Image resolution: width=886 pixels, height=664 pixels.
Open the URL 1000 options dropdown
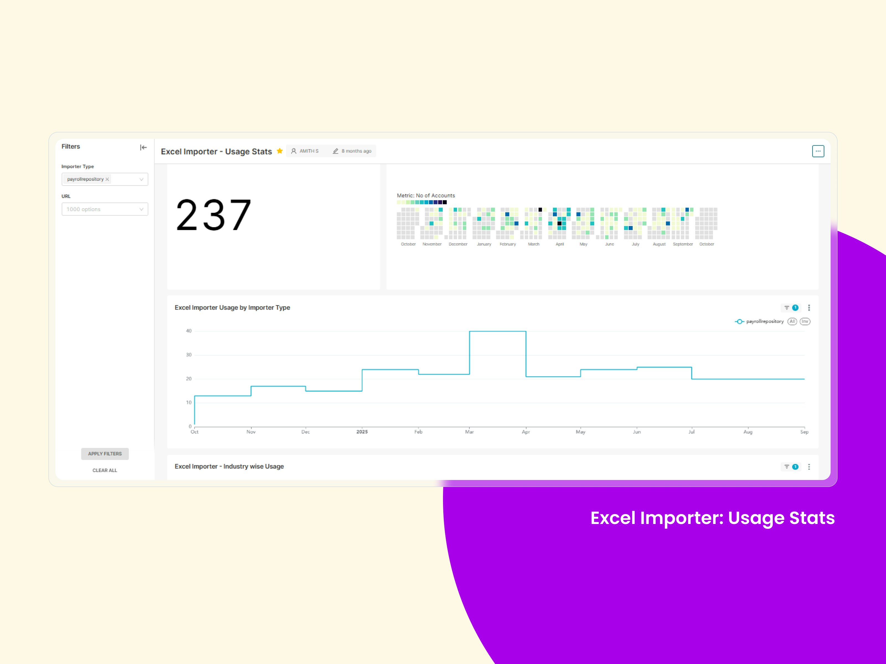[105, 209]
